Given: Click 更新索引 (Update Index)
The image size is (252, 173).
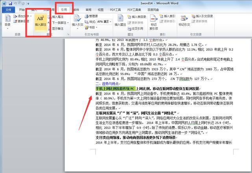Looking at the screenshot, I should point(167,21).
